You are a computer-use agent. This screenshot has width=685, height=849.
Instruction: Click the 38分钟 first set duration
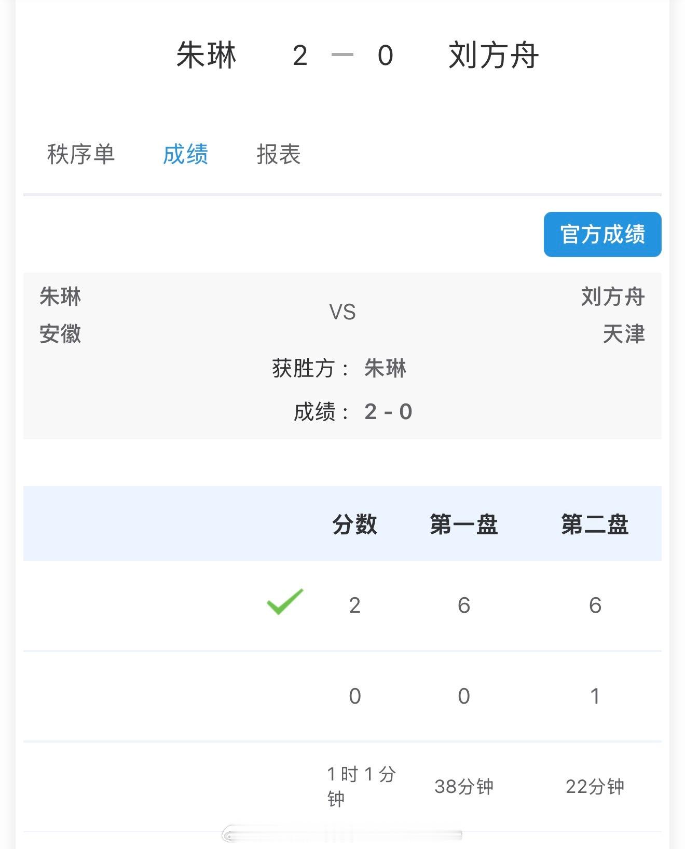point(463,786)
